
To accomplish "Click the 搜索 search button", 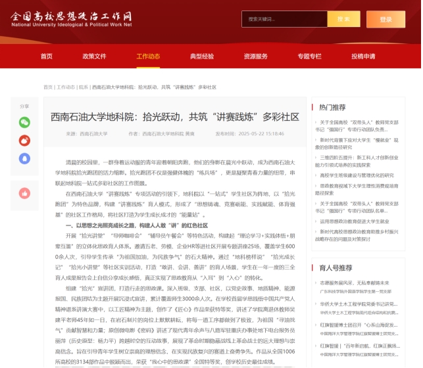I will pyautogui.click(x=343, y=19).
